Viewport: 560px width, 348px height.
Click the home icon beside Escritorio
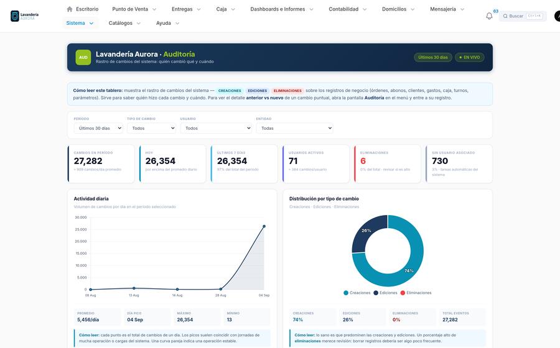[x=70, y=9]
